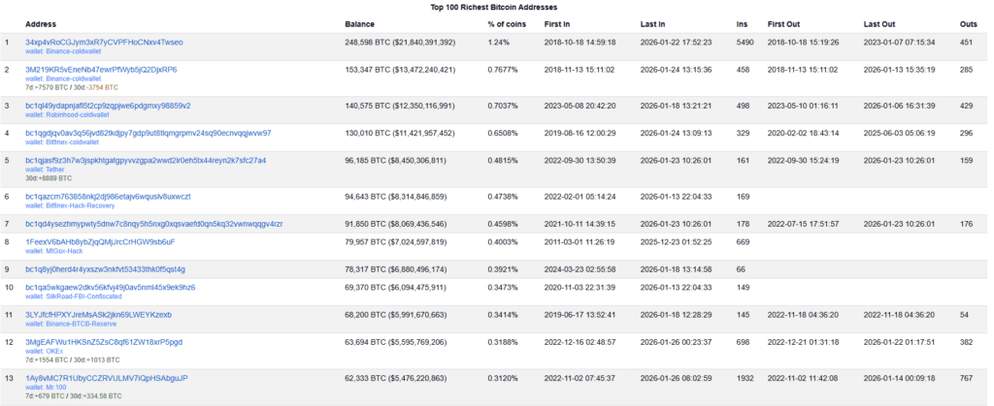The height and width of the screenshot is (406, 994).
Task: Open address 3LYJfcfHPXYJreMsASk2jkn69LWEYKzexb
Action: coord(98,315)
